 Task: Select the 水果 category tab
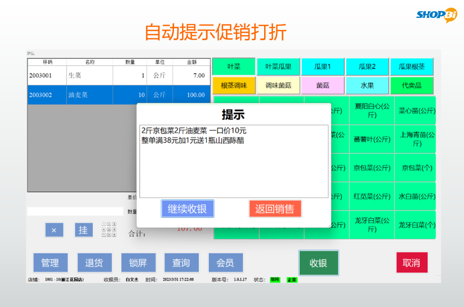(367, 85)
